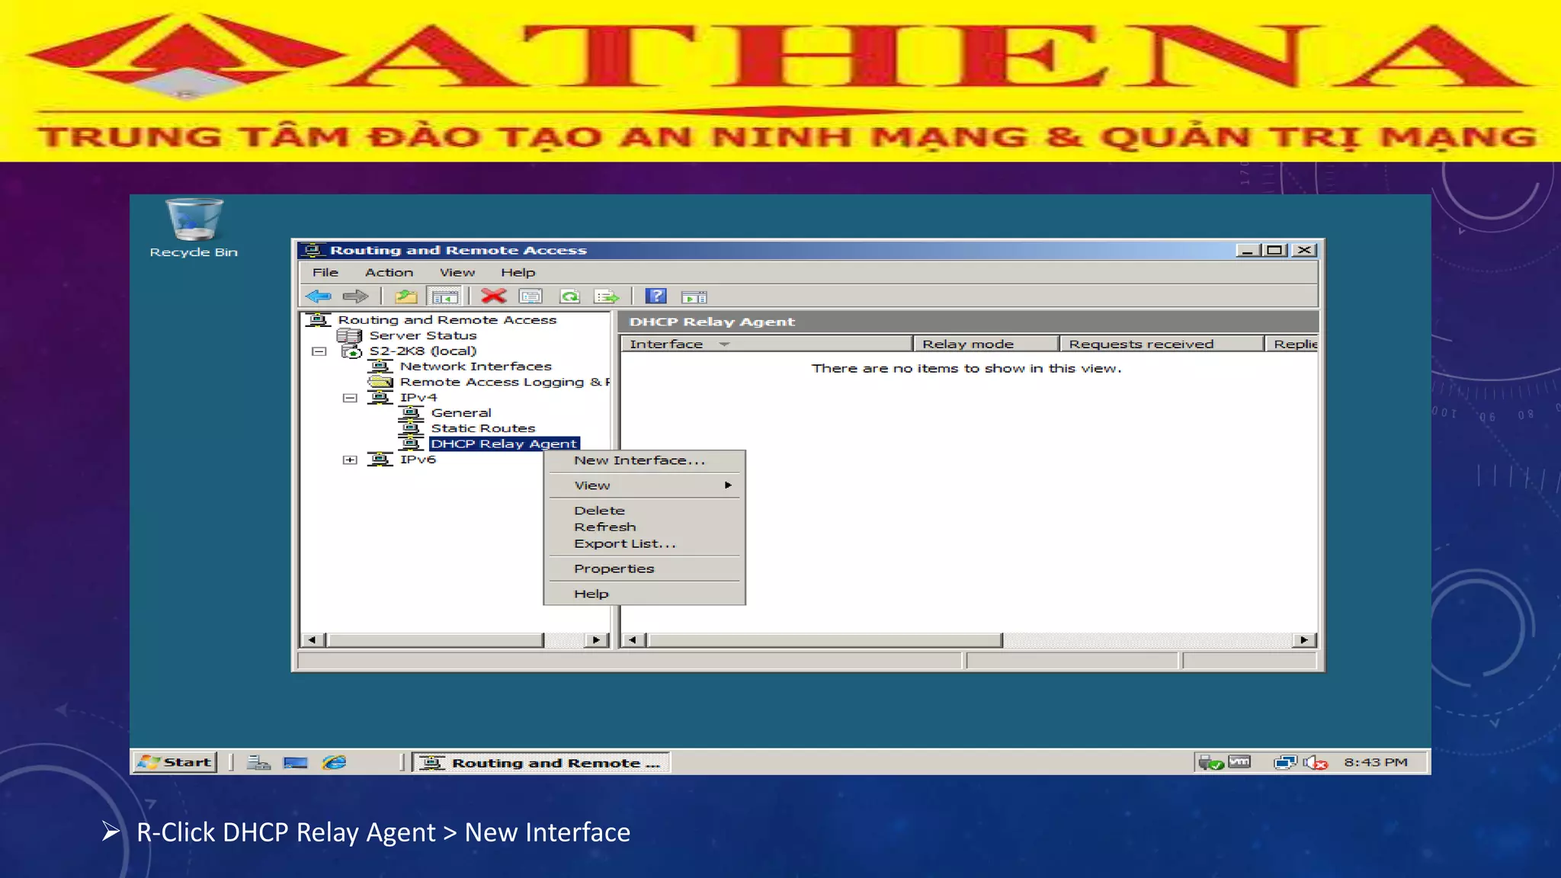Click the Routing and Remote taskbar button
Screen dimensions: 1561x878
(542, 762)
